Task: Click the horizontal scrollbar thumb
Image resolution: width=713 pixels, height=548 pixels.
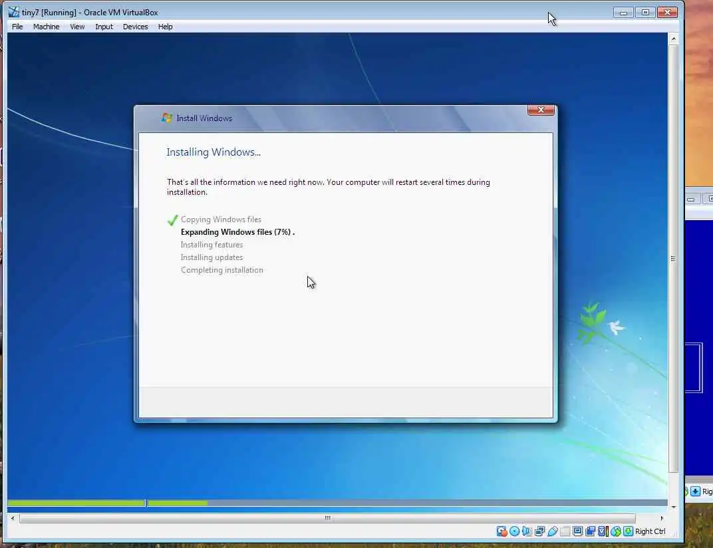Action: tap(327, 519)
